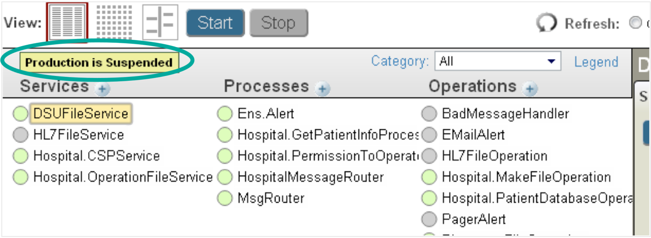Select the column list view icon
This screenshot has width=651, height=238.
67,22
